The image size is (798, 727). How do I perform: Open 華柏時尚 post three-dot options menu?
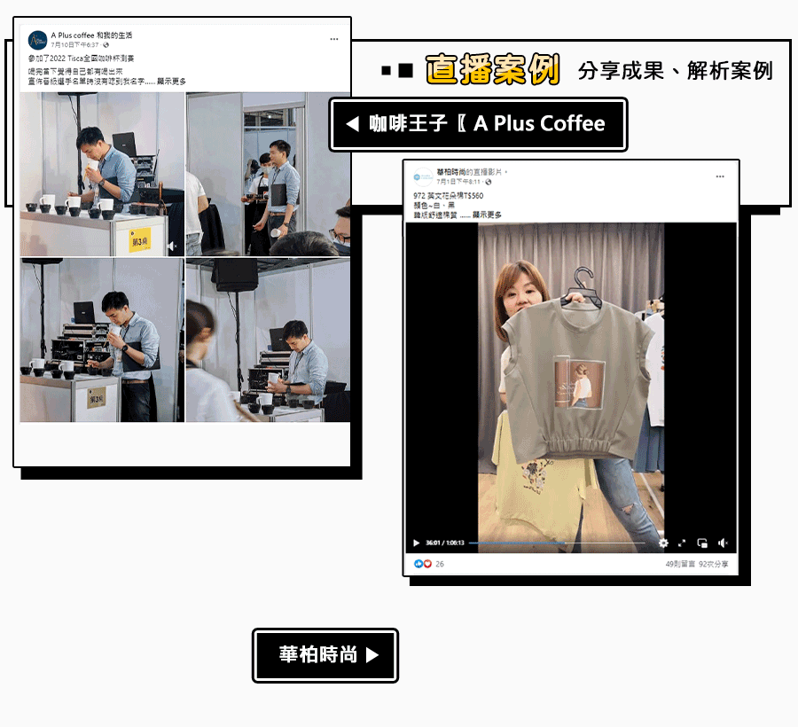[x=720, y=176]
